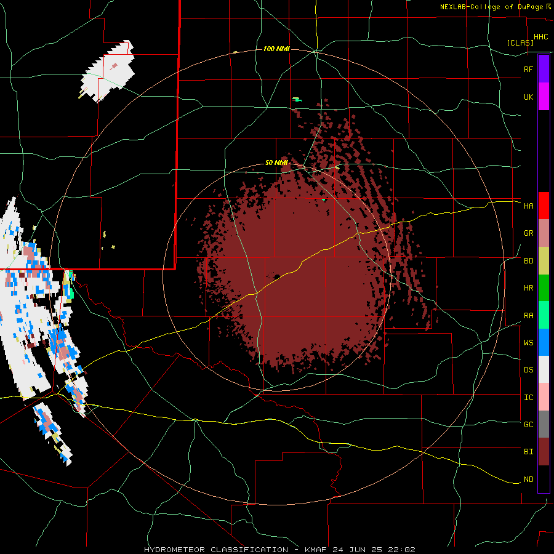Click the 'RF' legend label
Screen dimensions: 554x554
(x=528, y=69)
